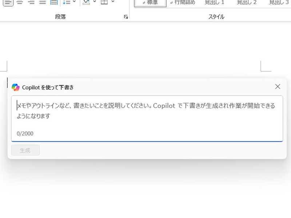The image size is (291, 218).
Task: Select the 見出し 1 style
Action: [215, 3]
